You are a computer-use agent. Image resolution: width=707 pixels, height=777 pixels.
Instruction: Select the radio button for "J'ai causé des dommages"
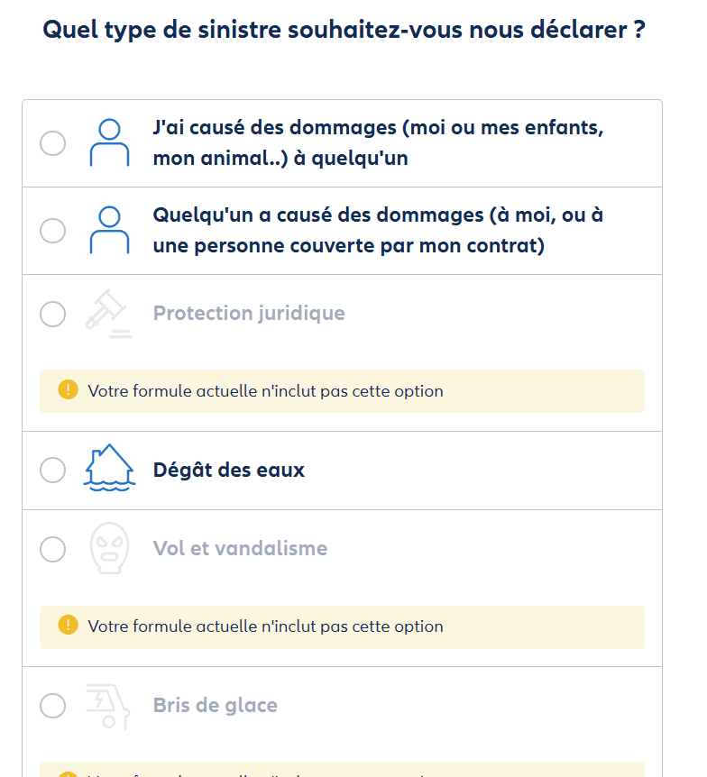pyautogui.click(x=52, y=142)
